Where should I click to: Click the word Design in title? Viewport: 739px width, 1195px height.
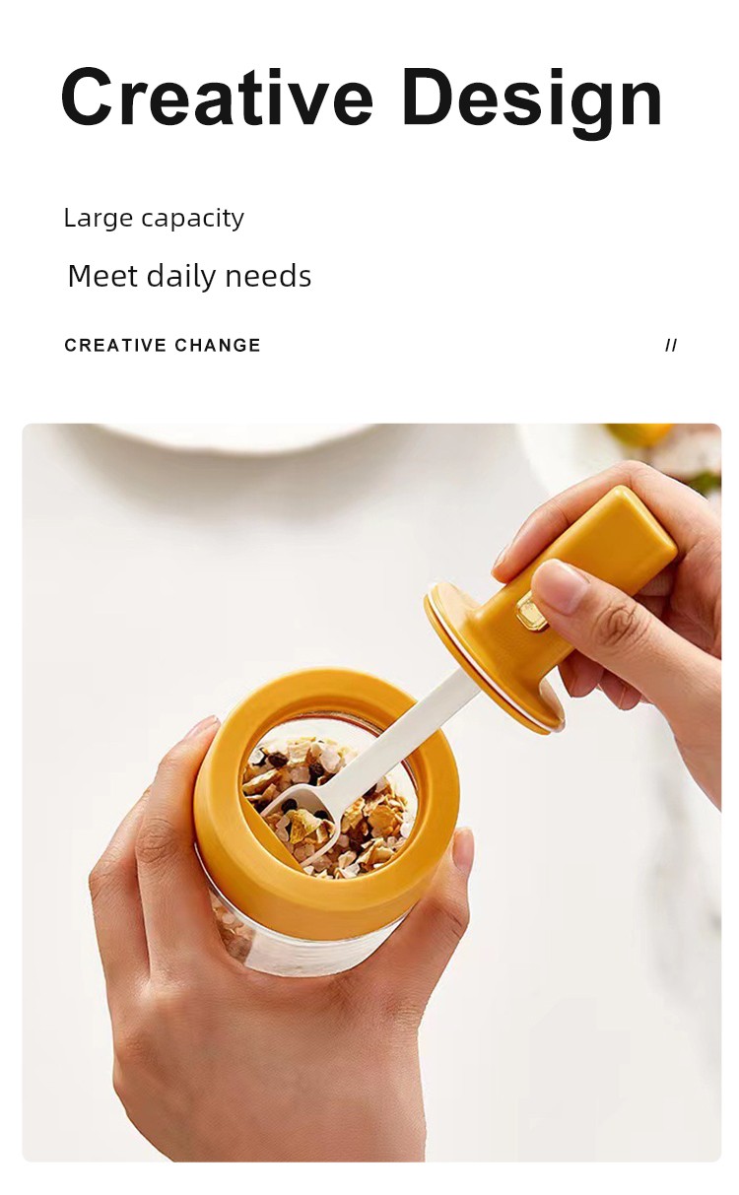[532, 101]
